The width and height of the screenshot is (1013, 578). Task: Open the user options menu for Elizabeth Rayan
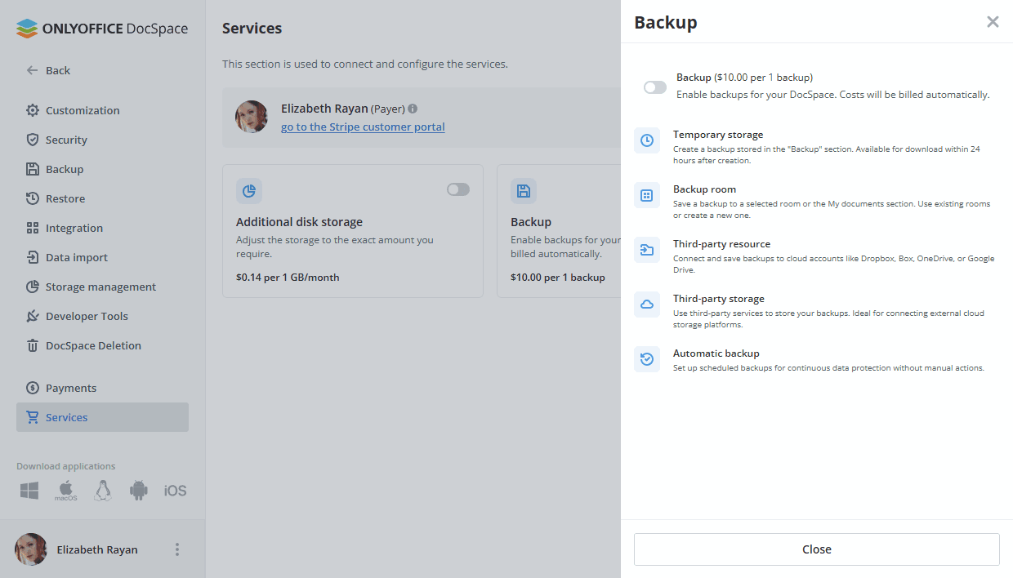(x=177, y=549)
